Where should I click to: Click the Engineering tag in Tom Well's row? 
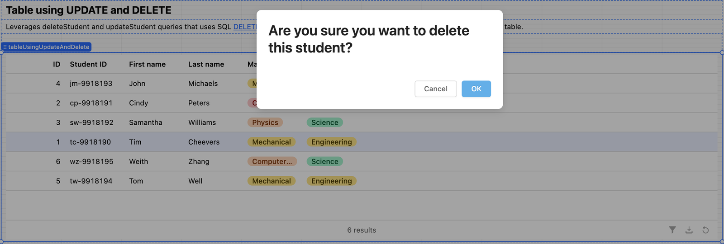331,181
